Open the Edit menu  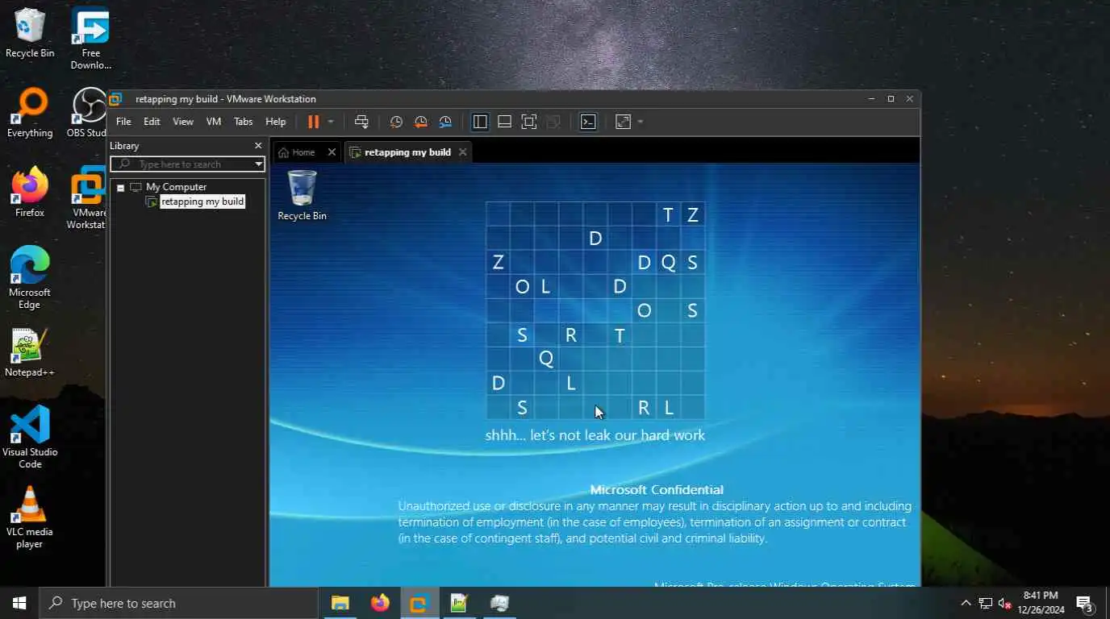tap(152, 122)
